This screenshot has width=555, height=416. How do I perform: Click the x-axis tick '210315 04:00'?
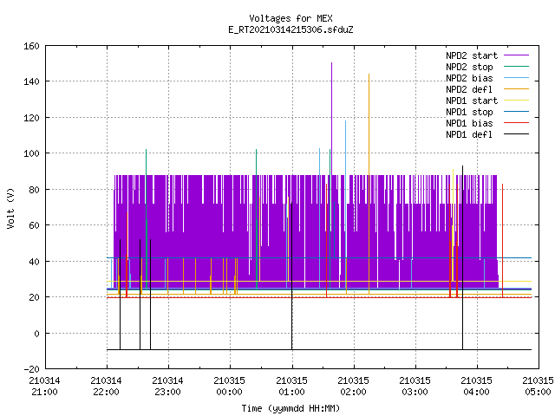pyautogui.click(x=476, y=387)
